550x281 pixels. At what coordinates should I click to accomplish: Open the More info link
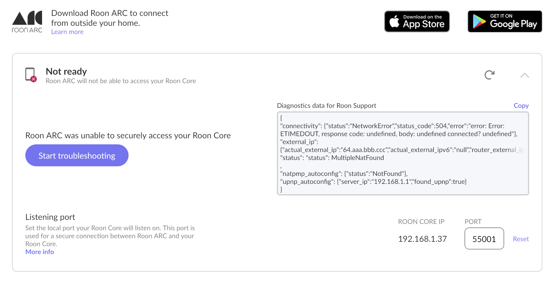40,252
